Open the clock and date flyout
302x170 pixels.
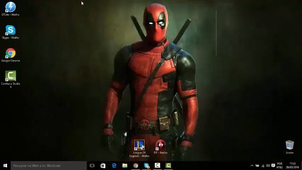(x=293, y=166)
